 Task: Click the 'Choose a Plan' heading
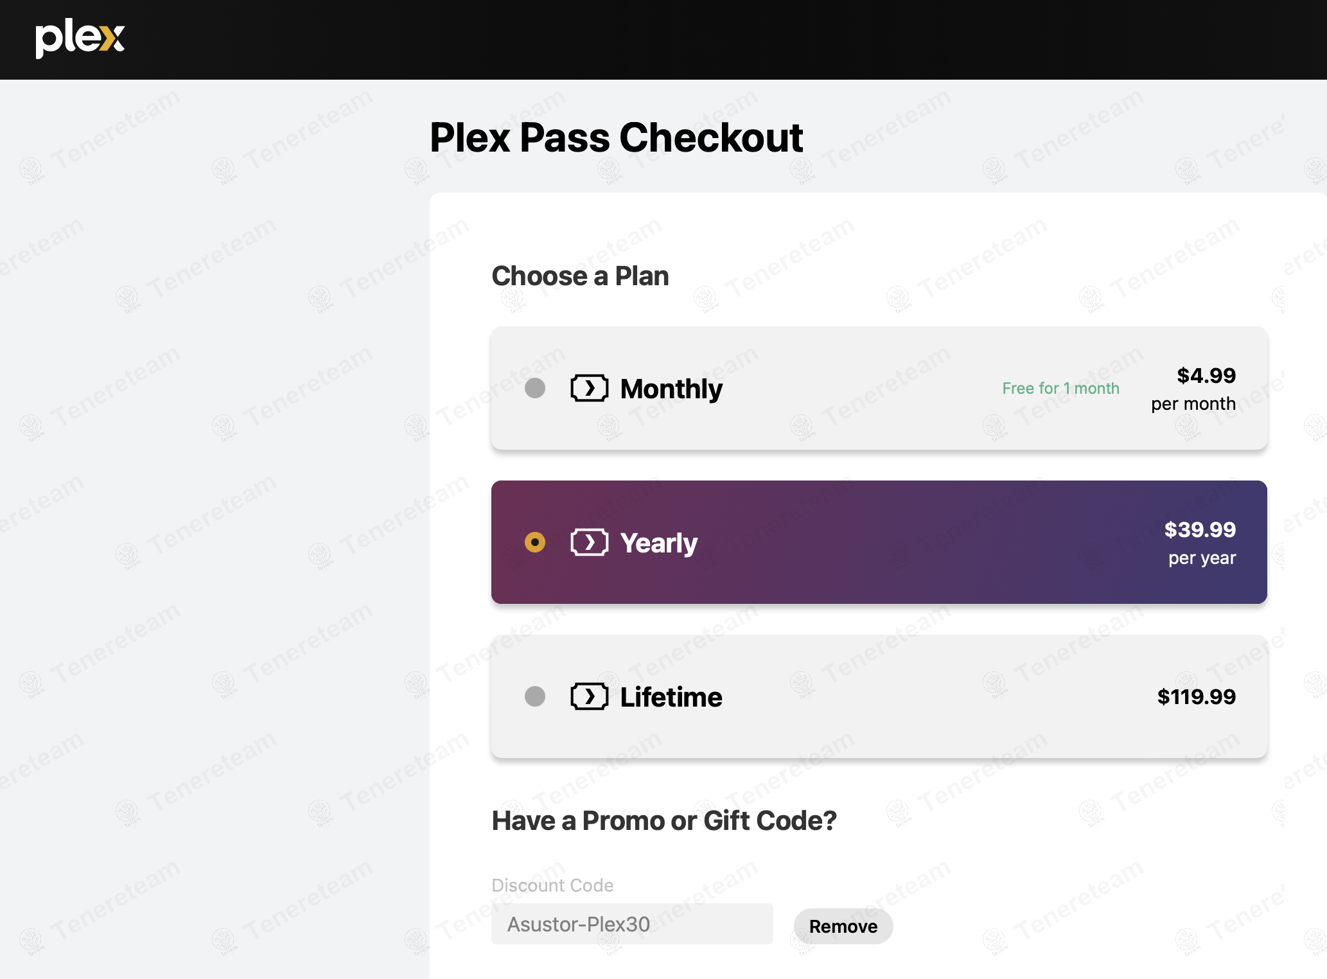pyautogui.click(x=580, y=276)
